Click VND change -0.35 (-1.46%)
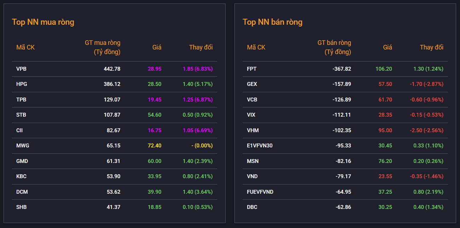Viewport: 460px width, 228px height. pos(426,176)
